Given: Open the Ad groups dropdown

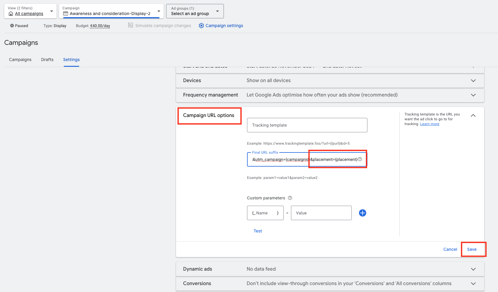Looking at the screenshot, I should pyautogui.click(x=217, y=11).
